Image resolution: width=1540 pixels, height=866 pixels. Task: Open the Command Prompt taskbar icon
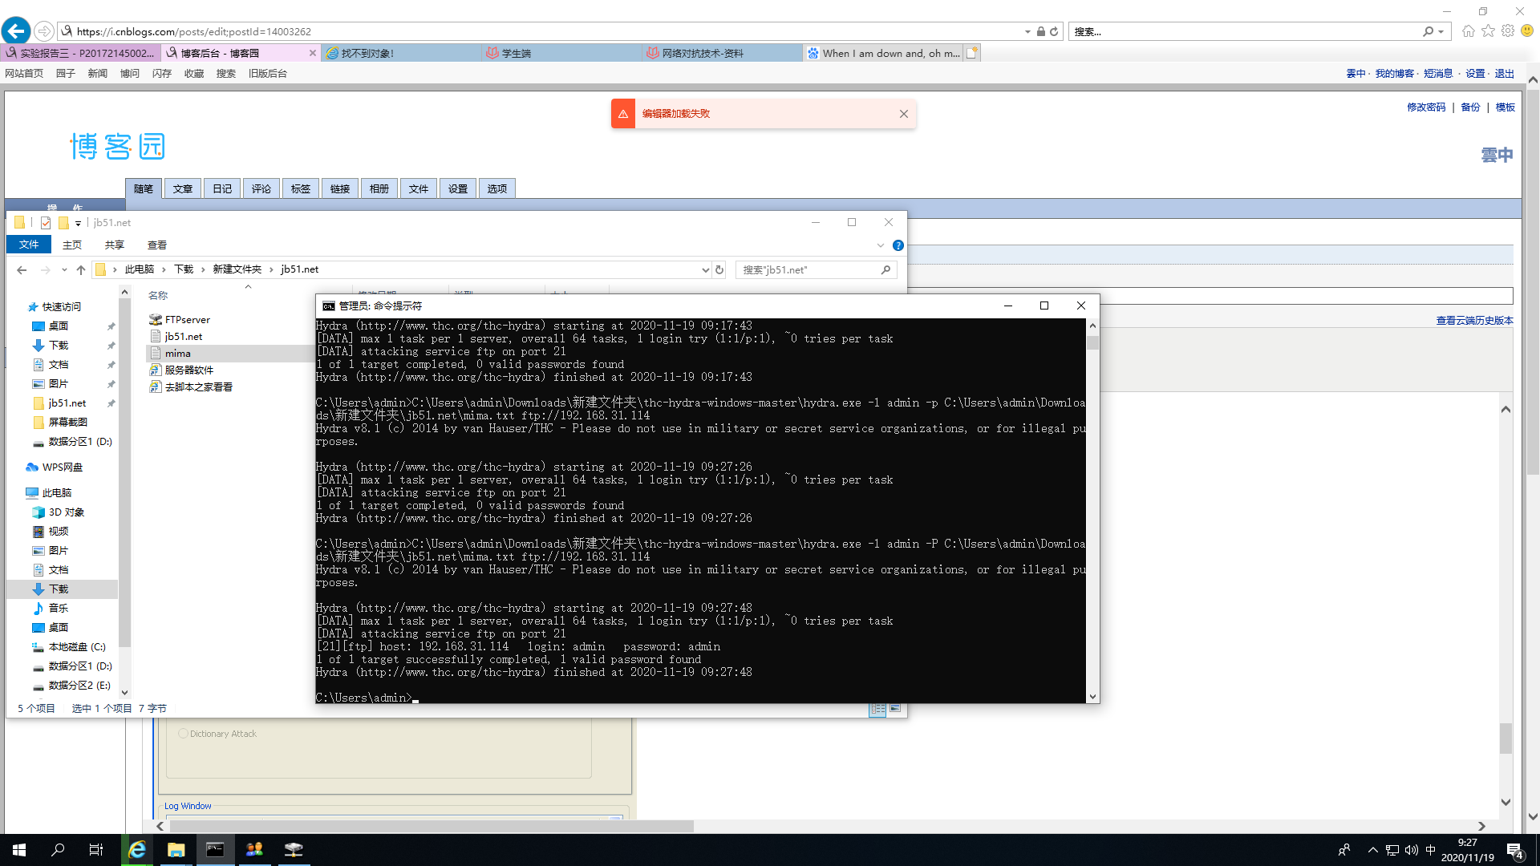click(215, 849)
